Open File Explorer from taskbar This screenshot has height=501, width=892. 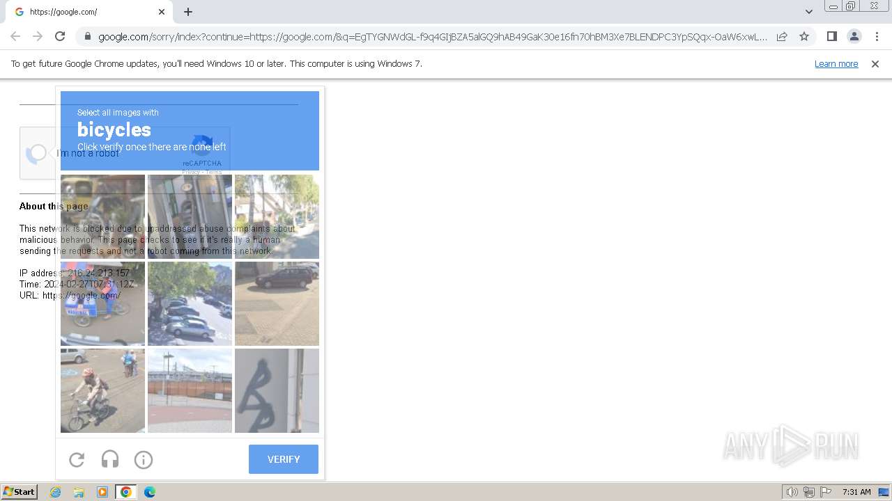pyautogui.click(x=79, y=492)
